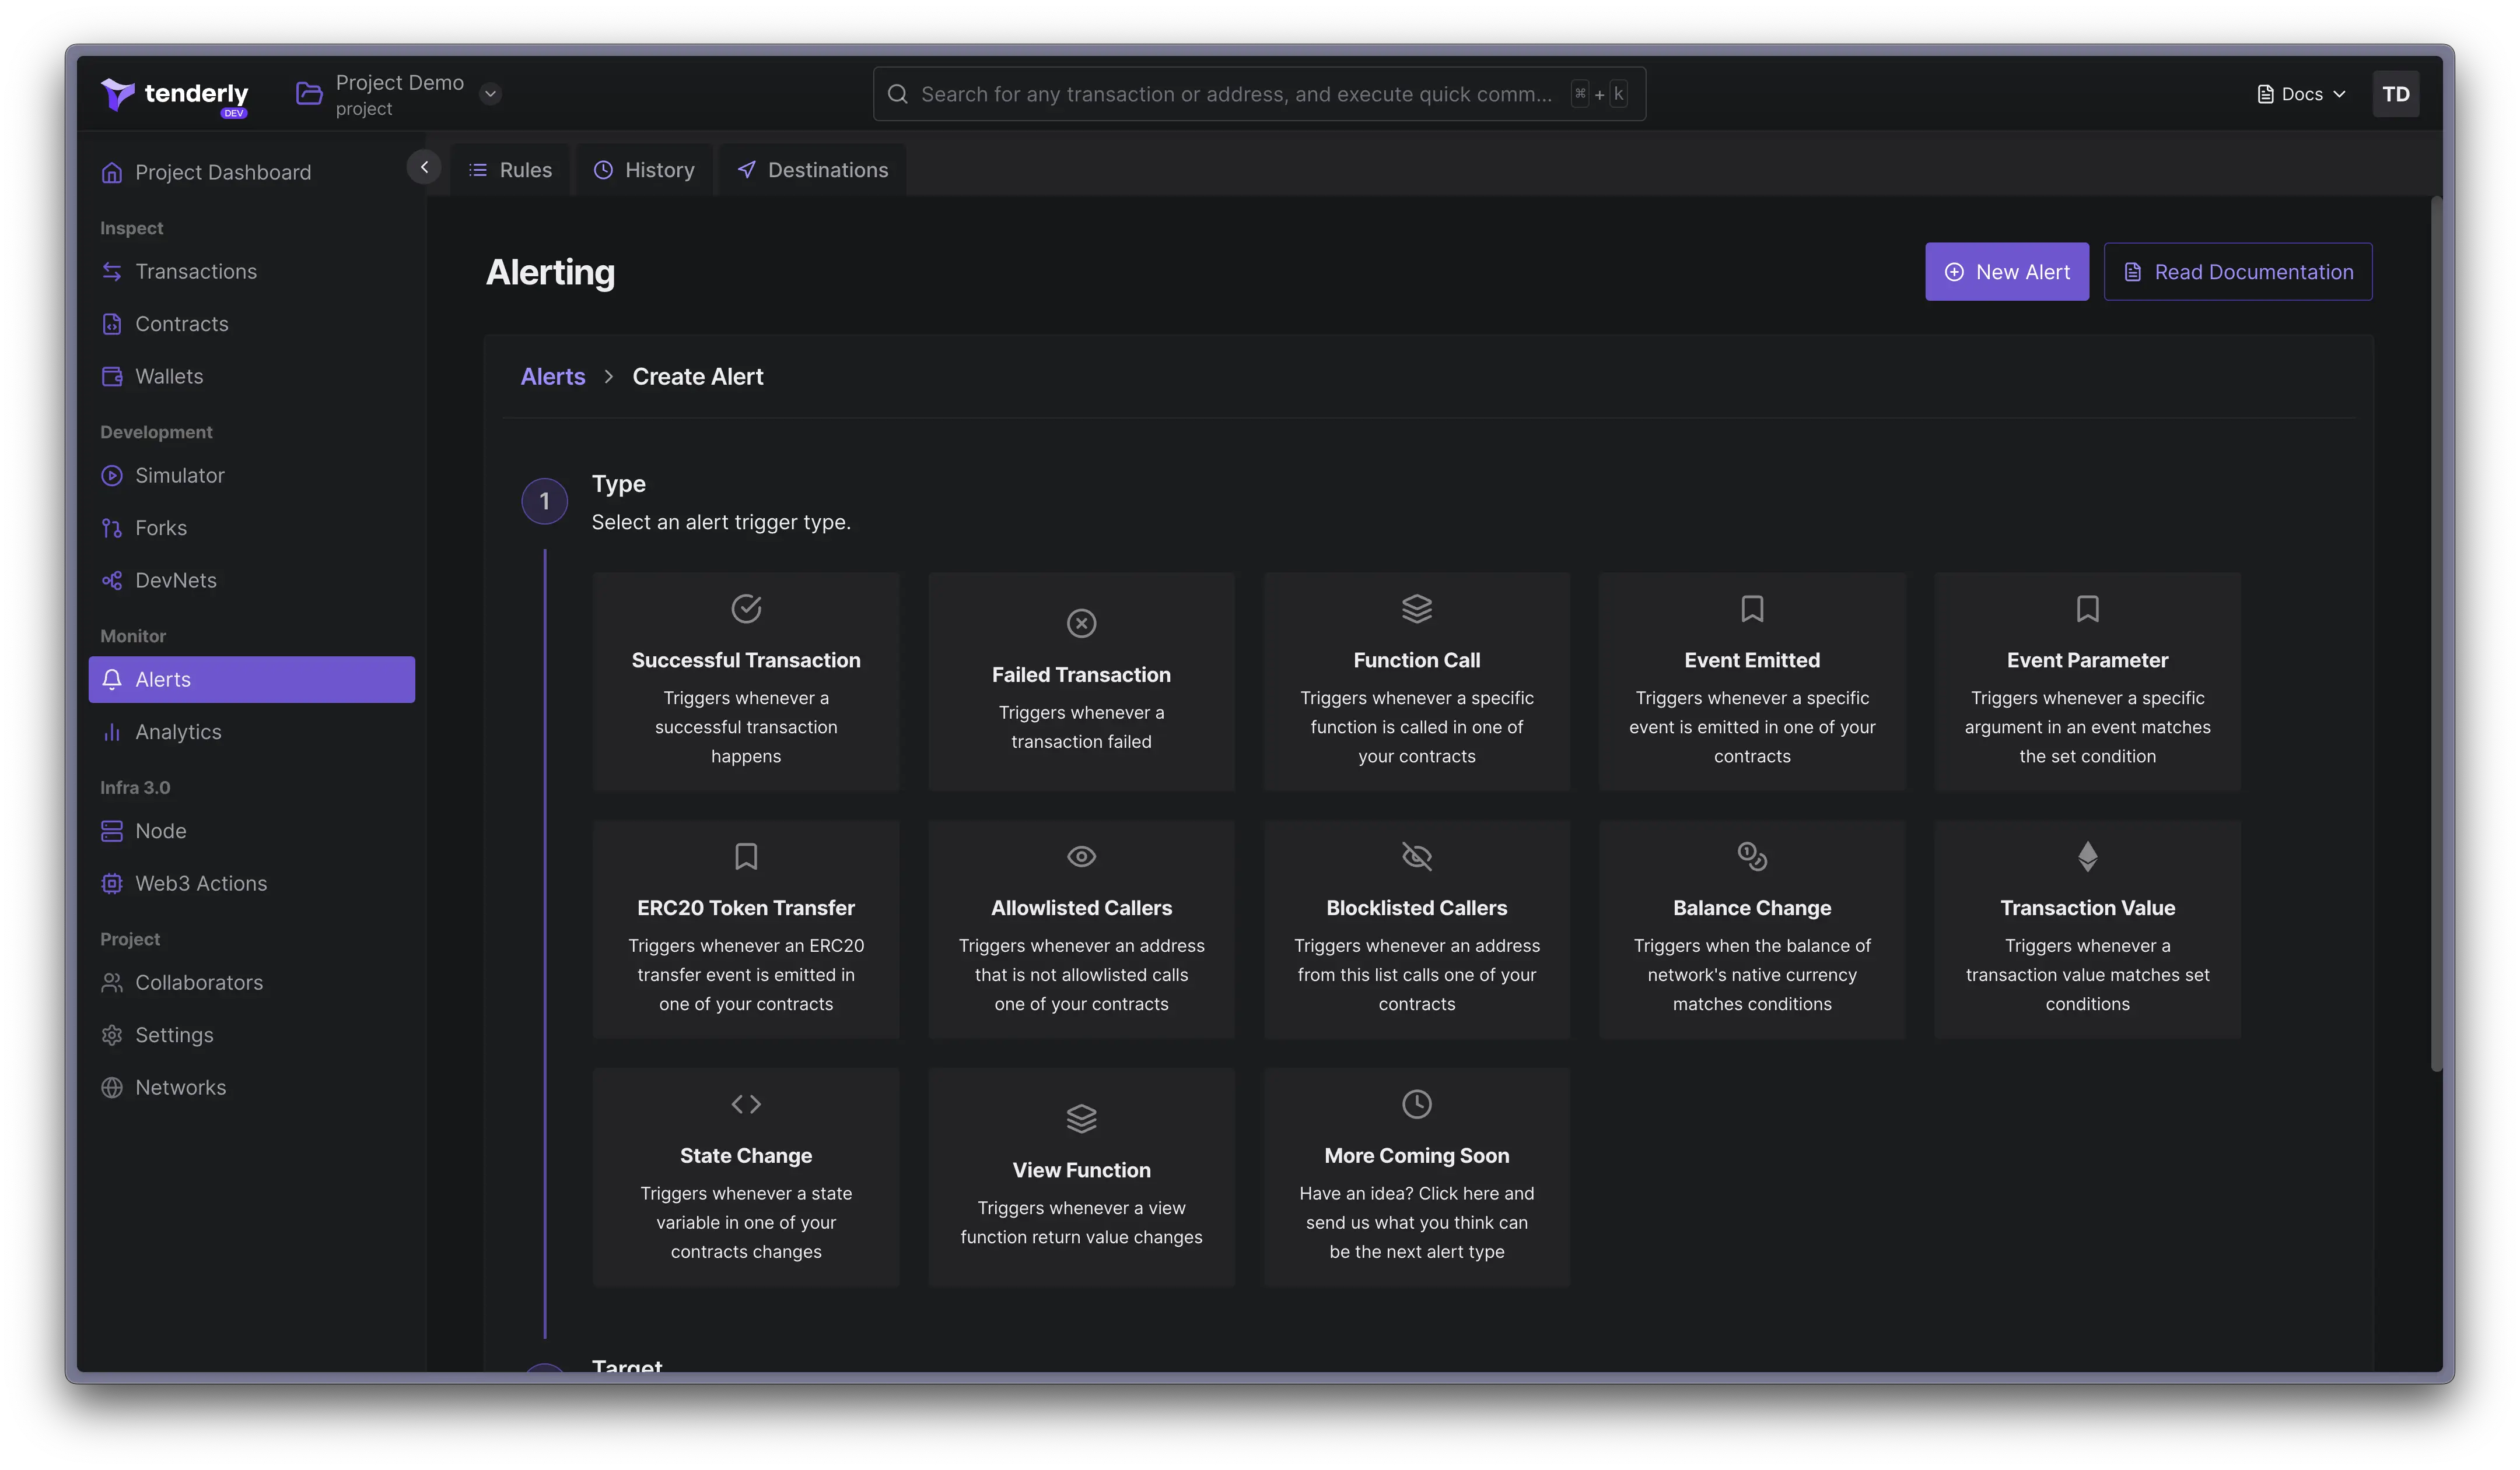Click the More Coming Soon title text
This screenshot has width=2520, height=1470.
1416,1156
